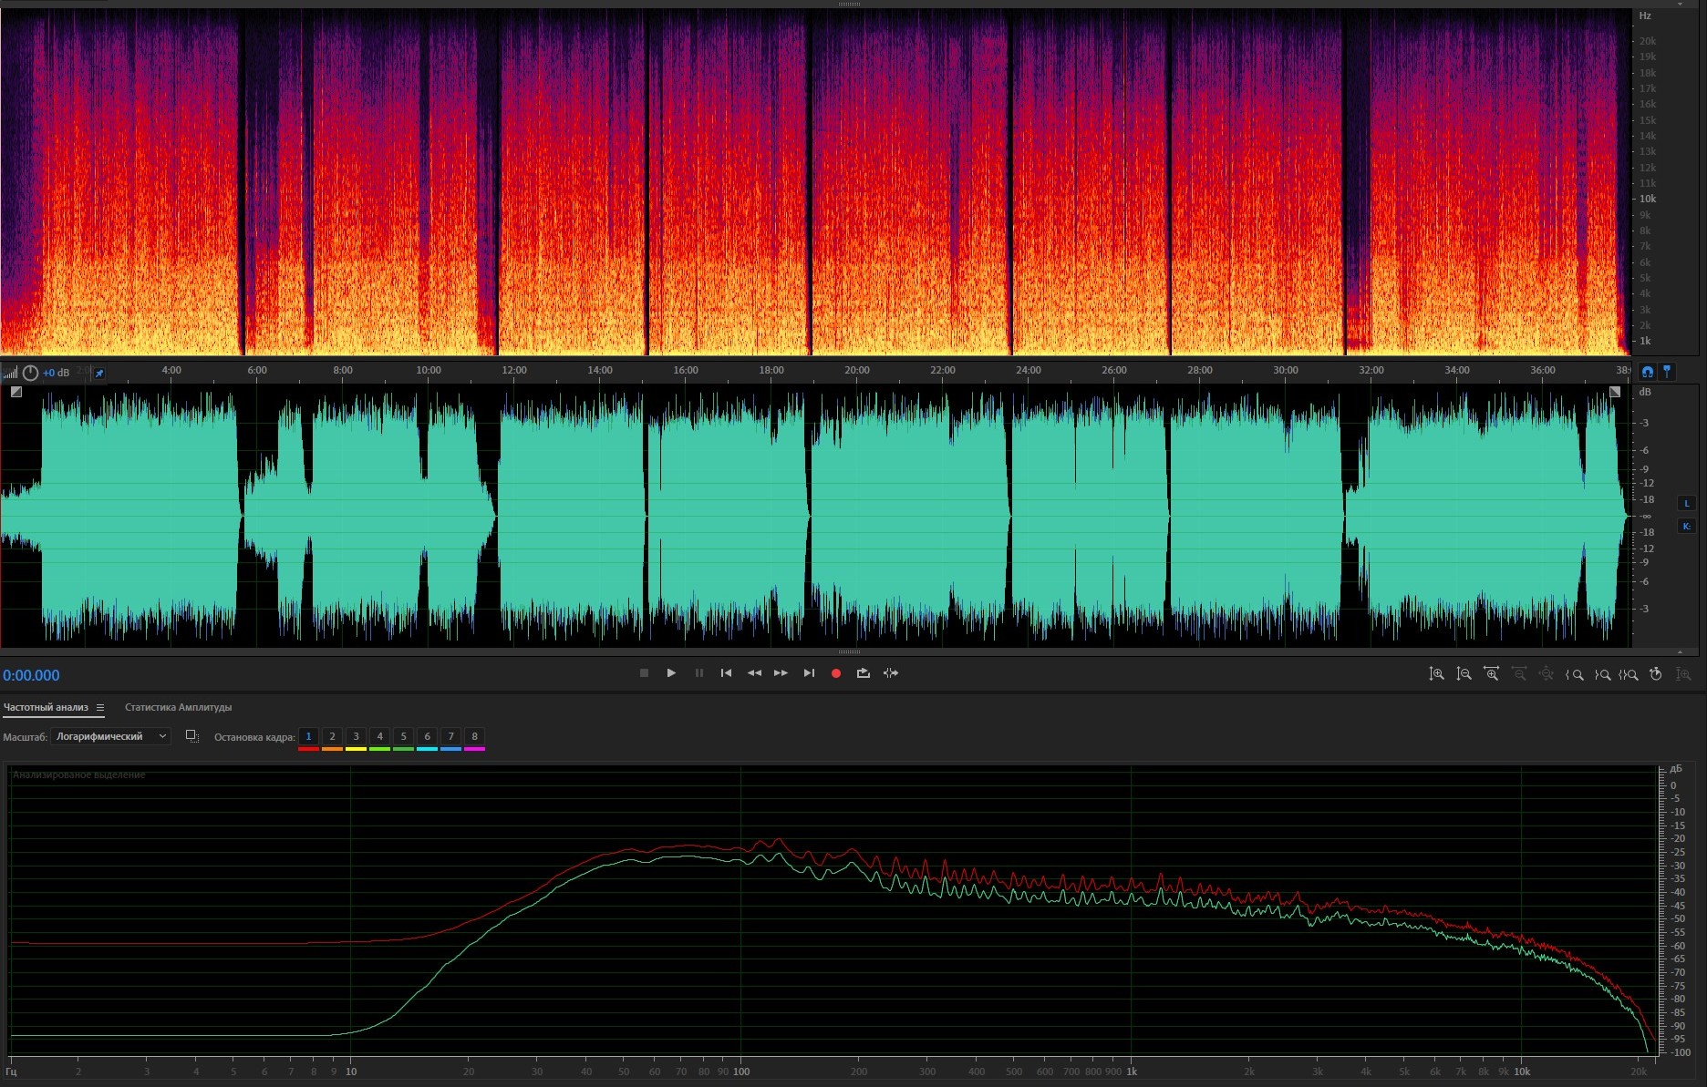Viewport: 1707px width, 1087px height.
Task: Click the Skip Selection icon
Action: click(x=891, y=673)
